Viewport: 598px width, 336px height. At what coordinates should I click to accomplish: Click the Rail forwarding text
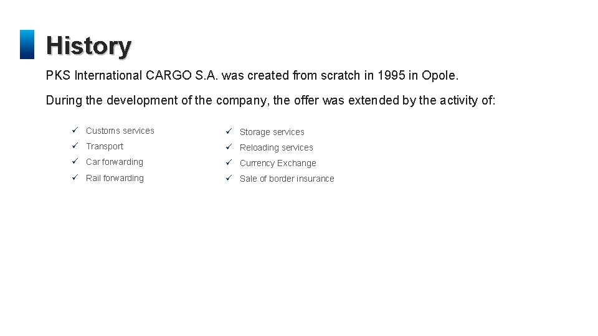115,178
